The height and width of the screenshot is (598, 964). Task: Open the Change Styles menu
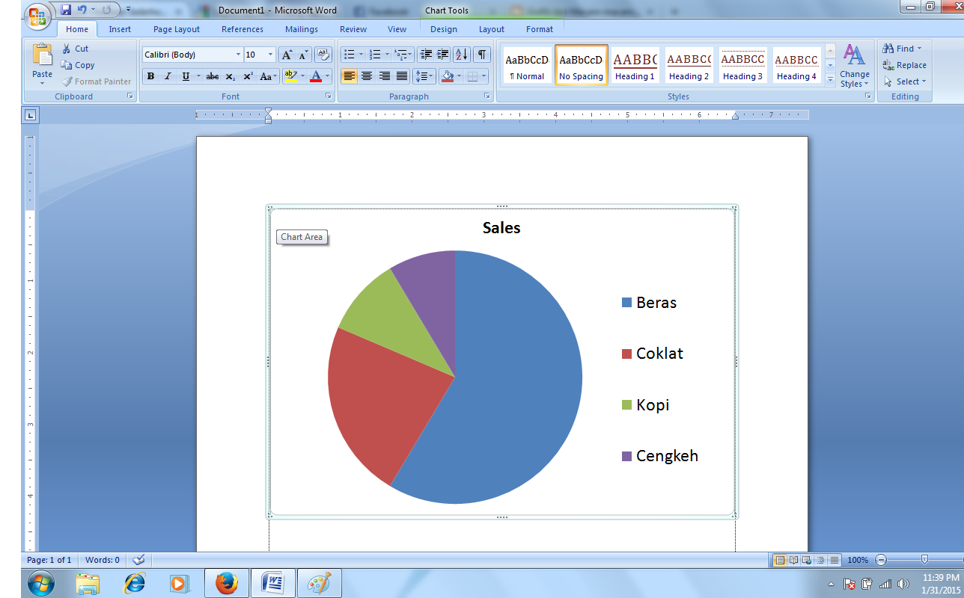tap(854, 65)
